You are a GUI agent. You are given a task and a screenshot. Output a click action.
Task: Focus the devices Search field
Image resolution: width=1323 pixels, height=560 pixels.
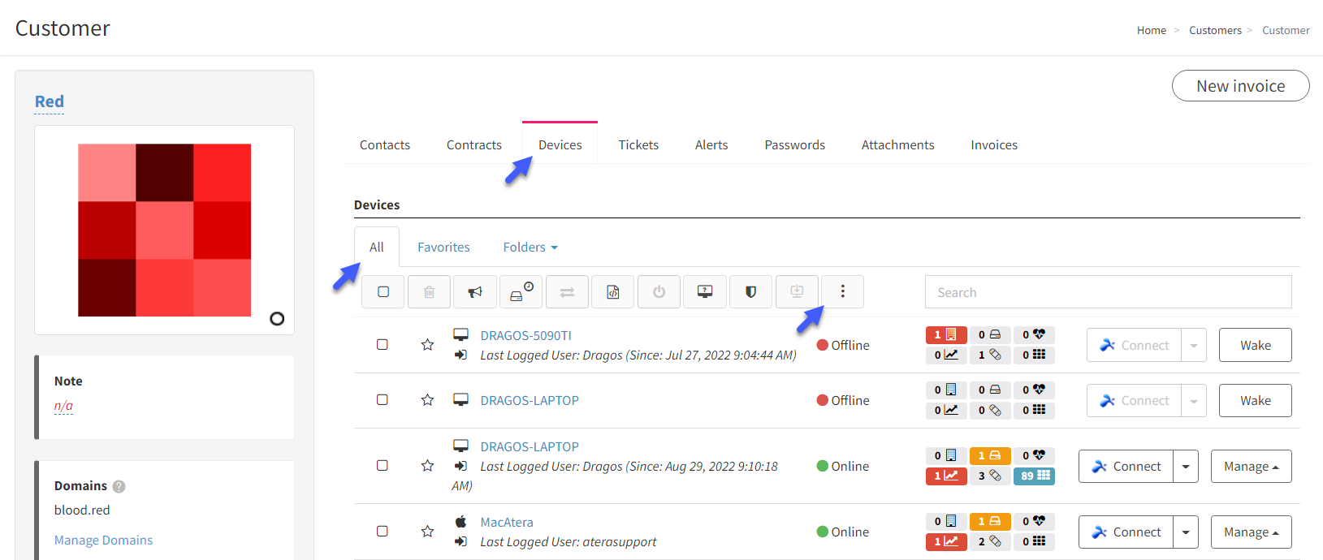coord(1108,292)
